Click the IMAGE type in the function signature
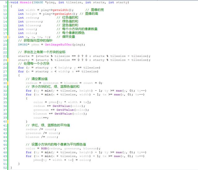 38,2
